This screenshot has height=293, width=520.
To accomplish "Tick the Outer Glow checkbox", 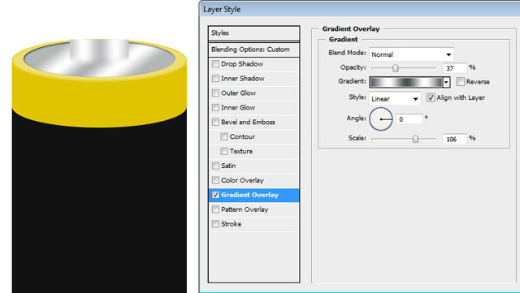I will [215, 93].
